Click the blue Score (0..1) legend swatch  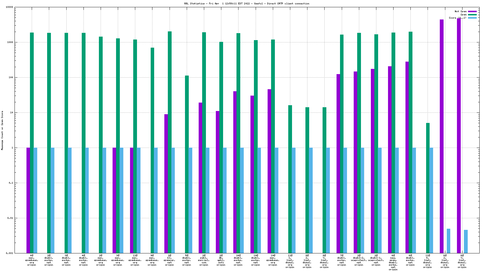pos(472,18)
